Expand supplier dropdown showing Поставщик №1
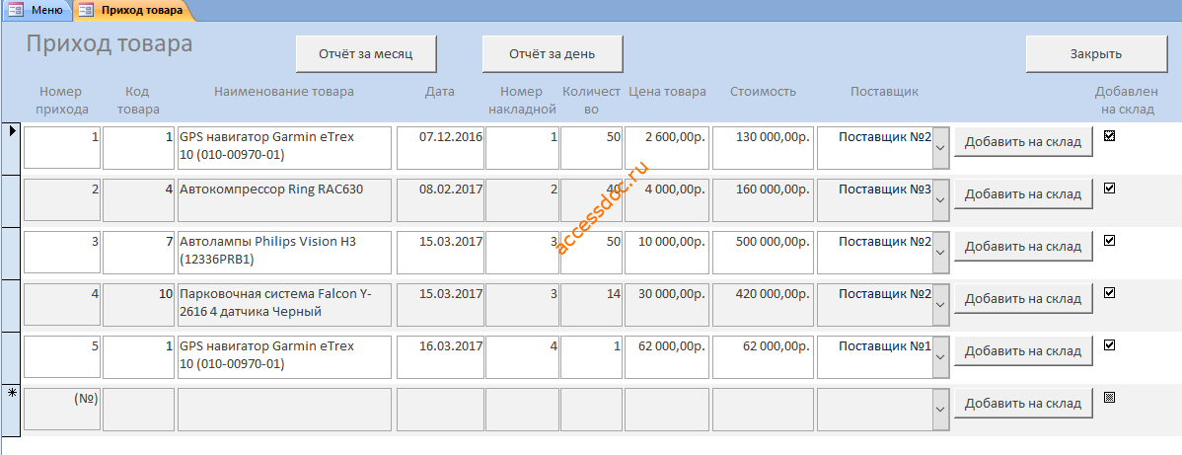The image size is (1182, 455). (940, 357)
